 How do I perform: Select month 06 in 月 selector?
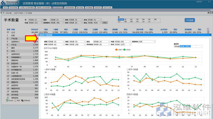pos(155,20)
